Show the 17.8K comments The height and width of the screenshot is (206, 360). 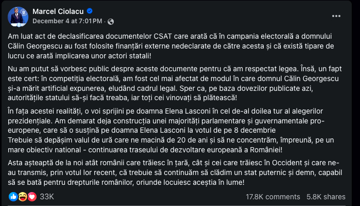[x=273, y=197]
